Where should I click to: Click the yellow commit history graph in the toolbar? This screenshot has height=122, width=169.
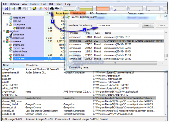86,9
